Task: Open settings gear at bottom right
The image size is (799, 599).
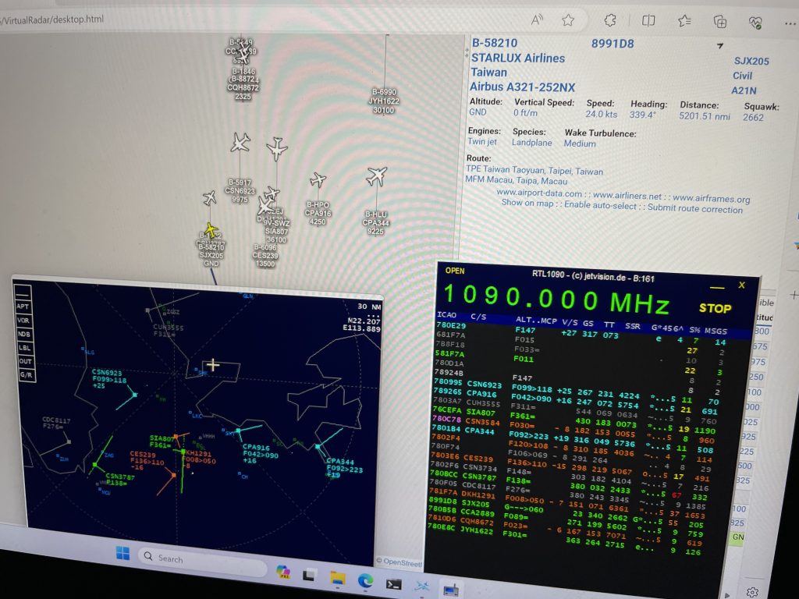Action: [x=753, y=593]
